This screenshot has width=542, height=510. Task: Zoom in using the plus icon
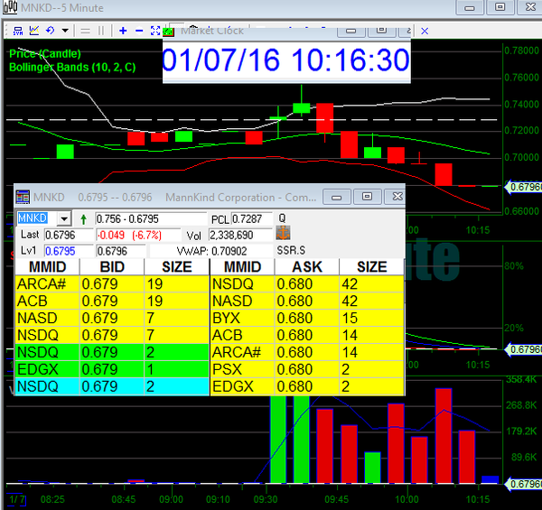point(121,31)
